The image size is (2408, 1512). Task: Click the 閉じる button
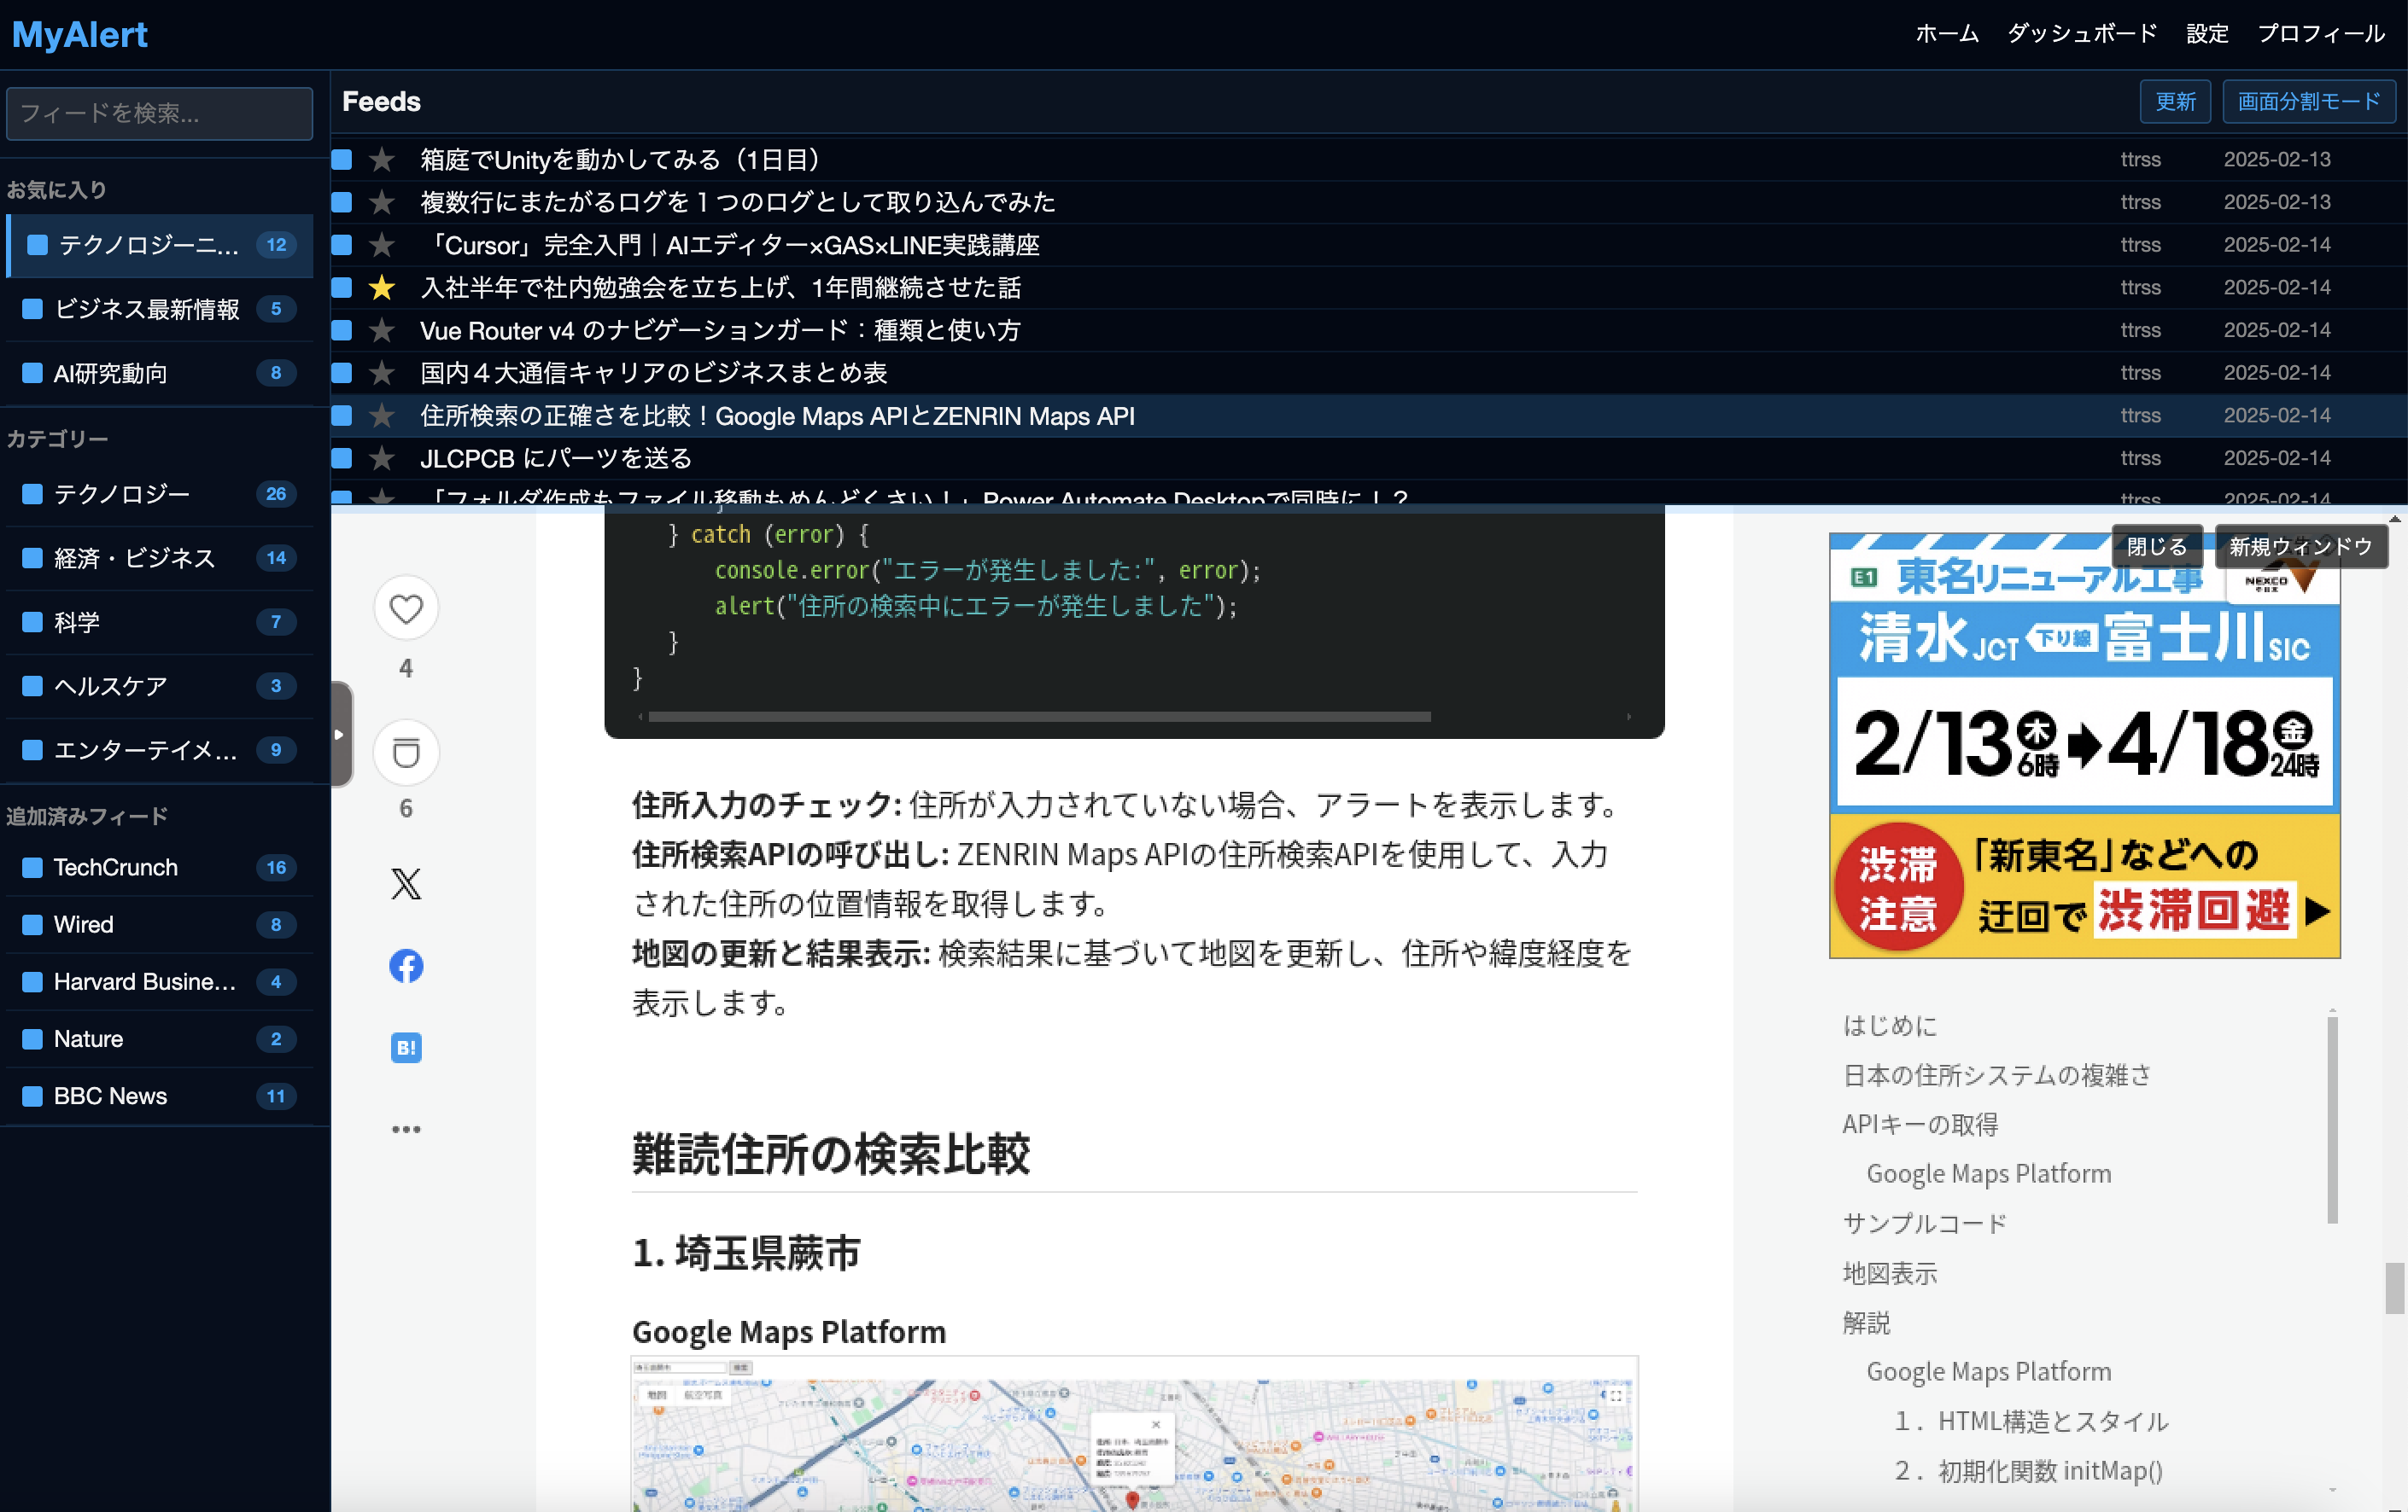[x=2157, y=547]
